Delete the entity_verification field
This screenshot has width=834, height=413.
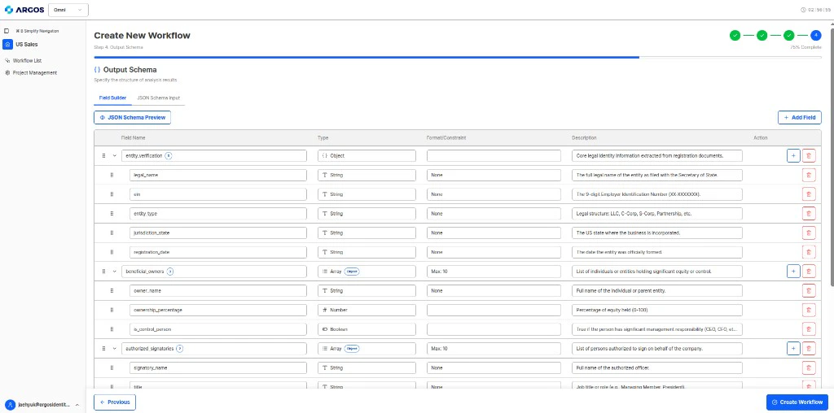809,155
